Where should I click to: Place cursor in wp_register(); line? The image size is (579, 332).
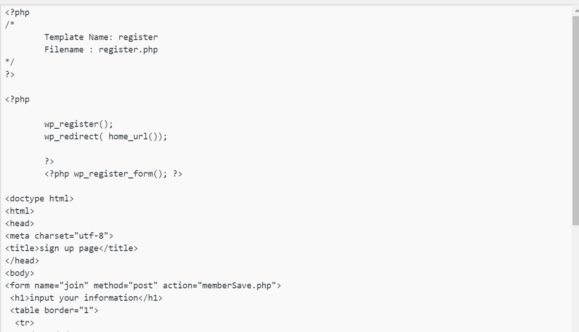tap(79, 124)
